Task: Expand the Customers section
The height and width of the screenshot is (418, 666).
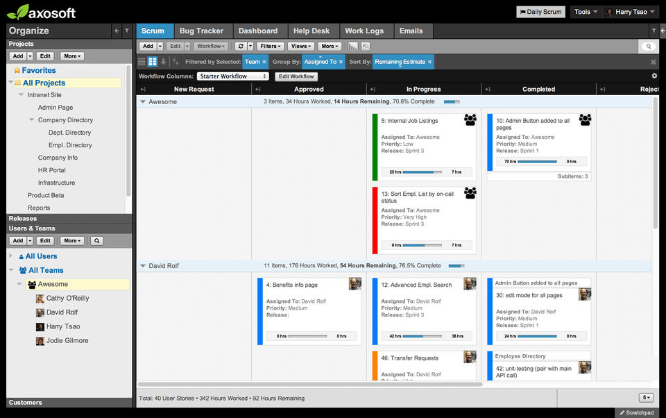Action: [x=69, y=402]
